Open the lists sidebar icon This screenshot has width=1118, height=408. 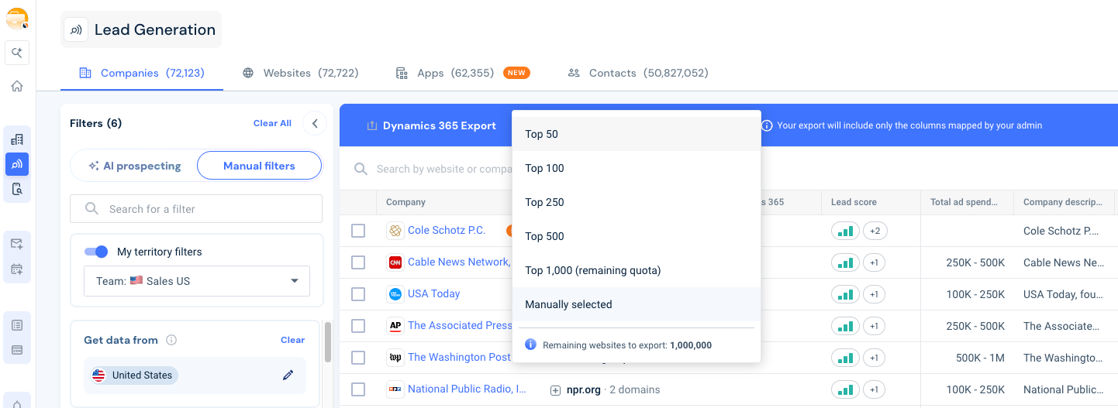[x=17, y=325]
